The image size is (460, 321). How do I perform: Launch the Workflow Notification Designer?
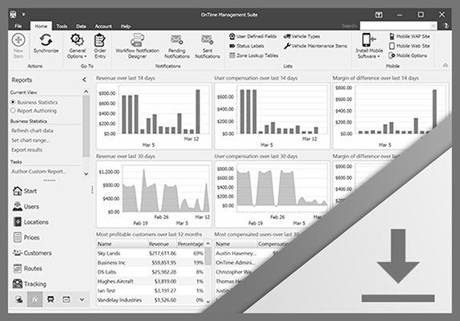(x=137, y=46)
